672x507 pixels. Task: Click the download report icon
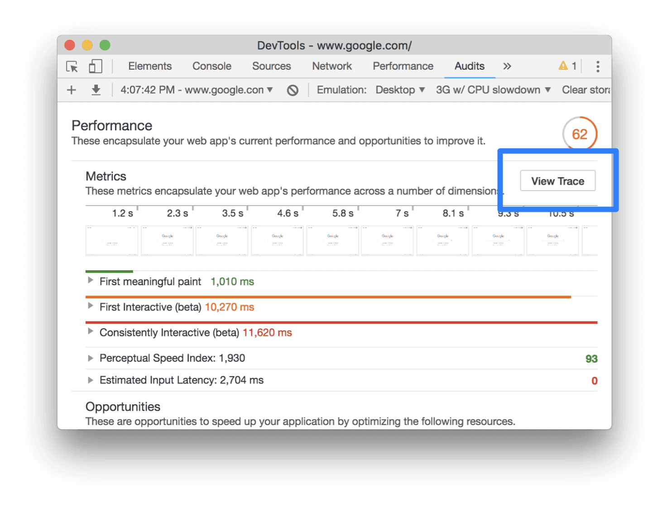96,90
